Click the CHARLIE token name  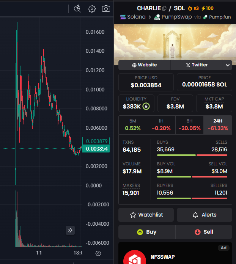tap(149, 8)
